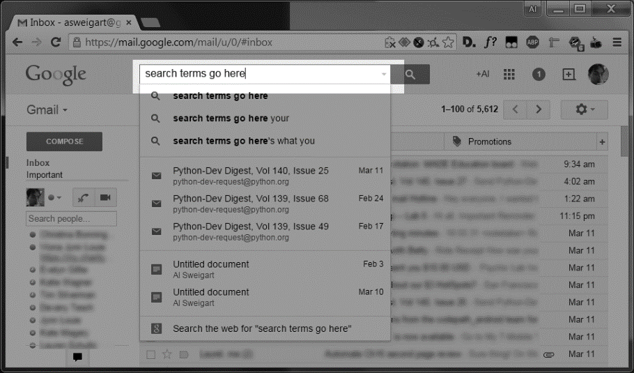Search the web for "search terms go here"
Viewport: 634px width, 373px height.
click(265, 328)
